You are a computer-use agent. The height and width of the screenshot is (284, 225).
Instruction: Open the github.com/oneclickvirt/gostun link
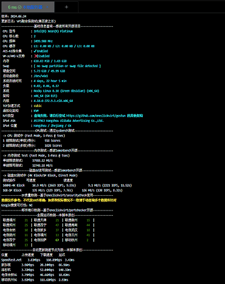[96, 116]
